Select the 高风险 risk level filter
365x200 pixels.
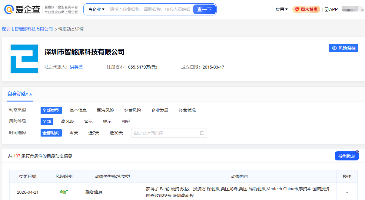68,121
